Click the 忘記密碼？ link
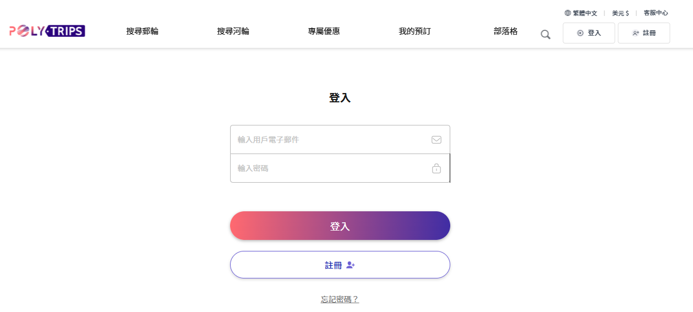Screen dimensions: 693x312 click(x=340, y=299)
